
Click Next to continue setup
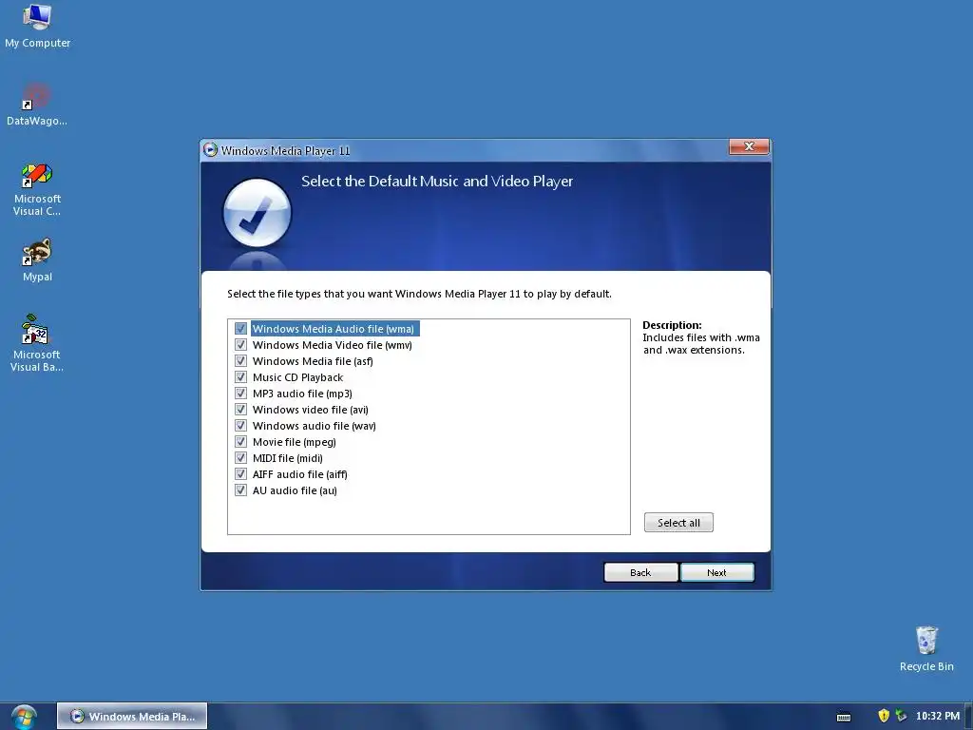pyautogui.click(x=716, y=572)
